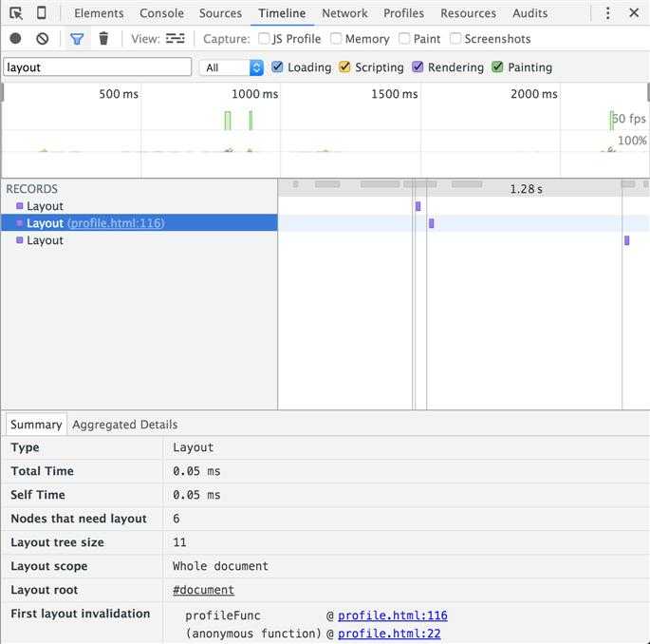650x644 pixels.
Task: Click the 500 ms overview time label
Action: click(x=119, y=94)
